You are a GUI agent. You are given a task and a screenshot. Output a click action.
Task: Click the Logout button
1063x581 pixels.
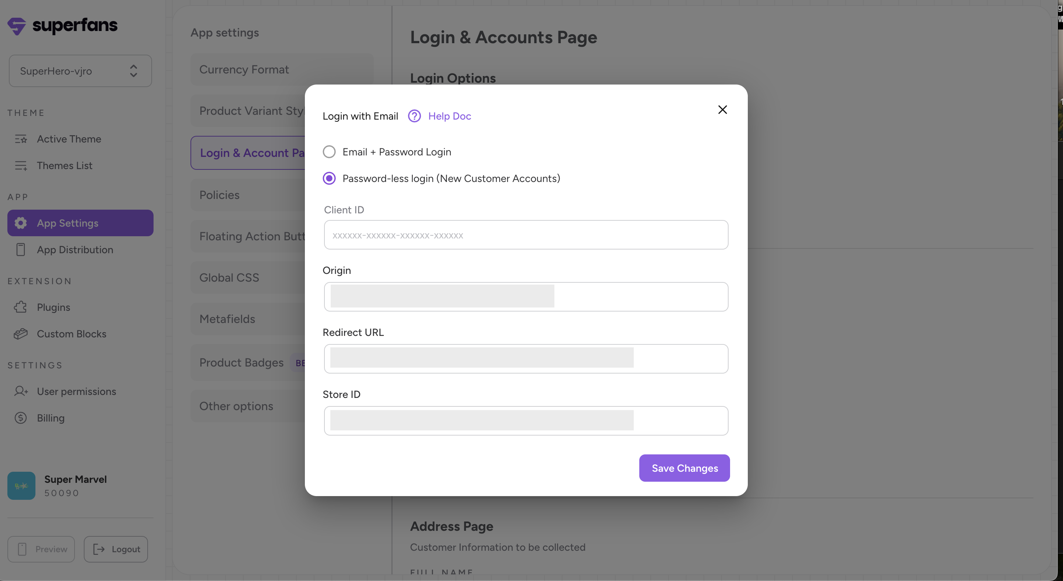116,549
